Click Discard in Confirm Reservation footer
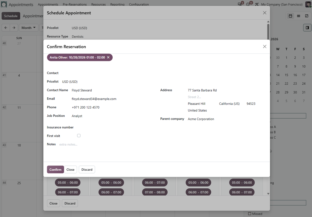This screenshot has height=217, width=312. (x=87, y=170)
